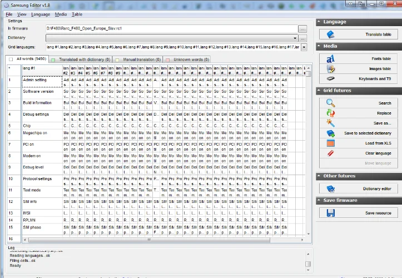This screenshot has width=402, height=278.
Task: Click the 'Reading languages...ok' log line
Action: tap(29, 256)
